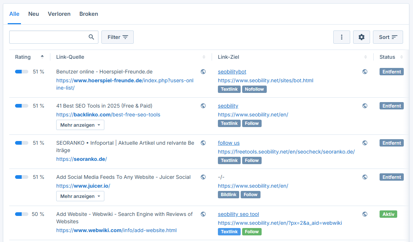
Task: Open the Sort button
Action: click(388, 37)
